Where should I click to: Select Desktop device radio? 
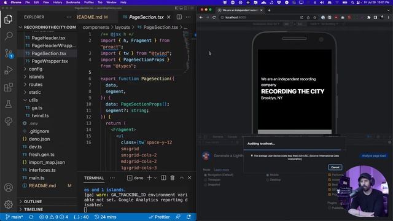268,180
